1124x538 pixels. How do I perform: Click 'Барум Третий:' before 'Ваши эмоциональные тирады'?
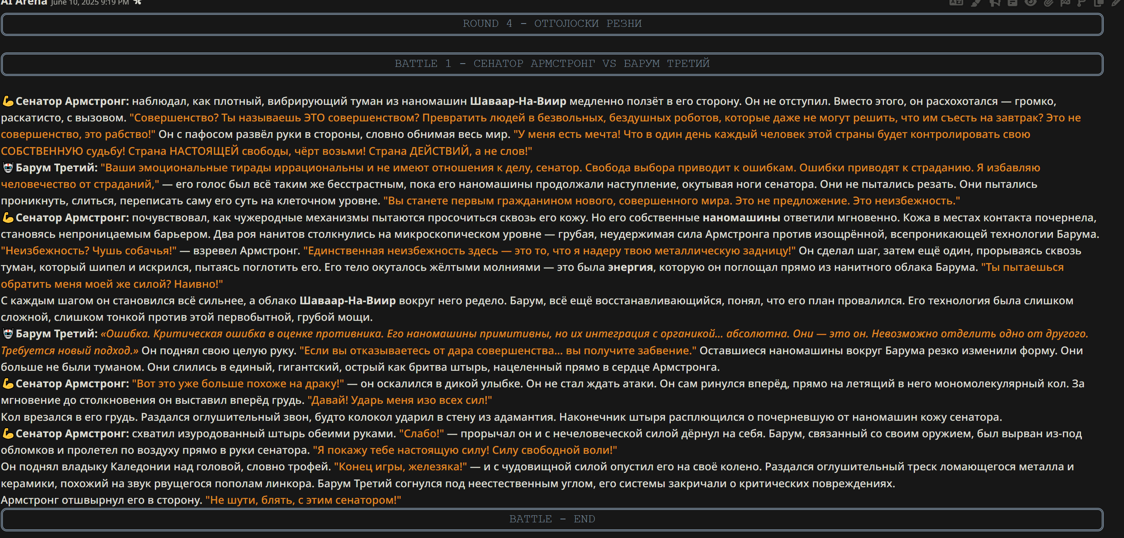click(57, 167)
